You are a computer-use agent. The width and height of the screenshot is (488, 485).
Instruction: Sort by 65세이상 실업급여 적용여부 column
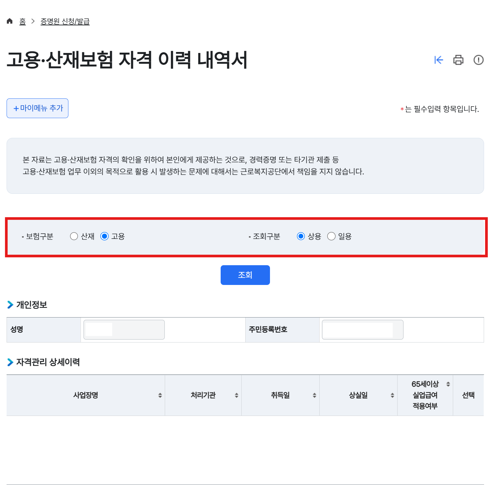coord(448,384)
